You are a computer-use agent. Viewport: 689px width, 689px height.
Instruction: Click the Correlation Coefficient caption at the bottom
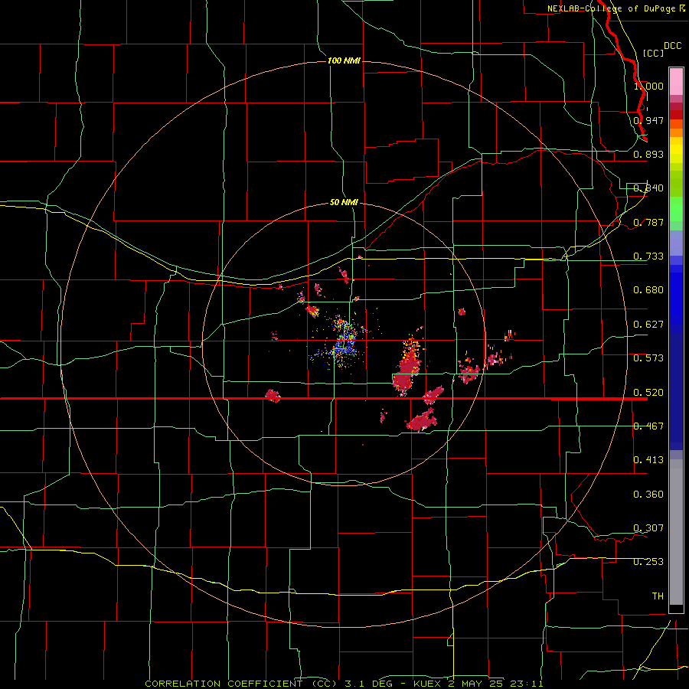344,684
